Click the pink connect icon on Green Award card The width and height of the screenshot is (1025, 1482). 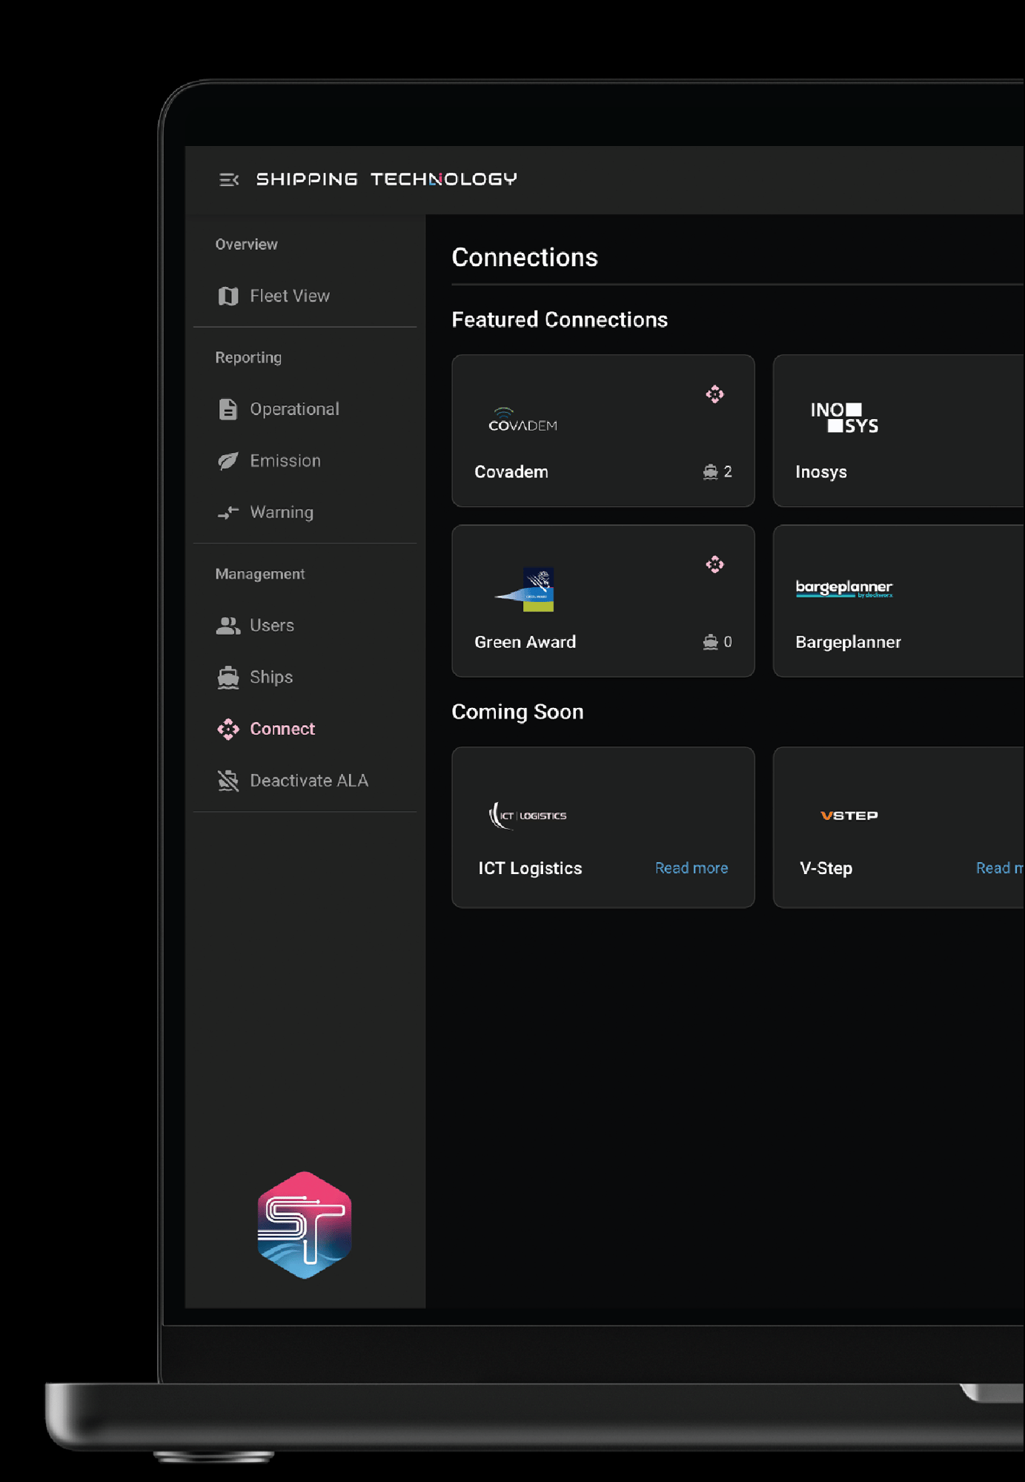coord(714,564)
